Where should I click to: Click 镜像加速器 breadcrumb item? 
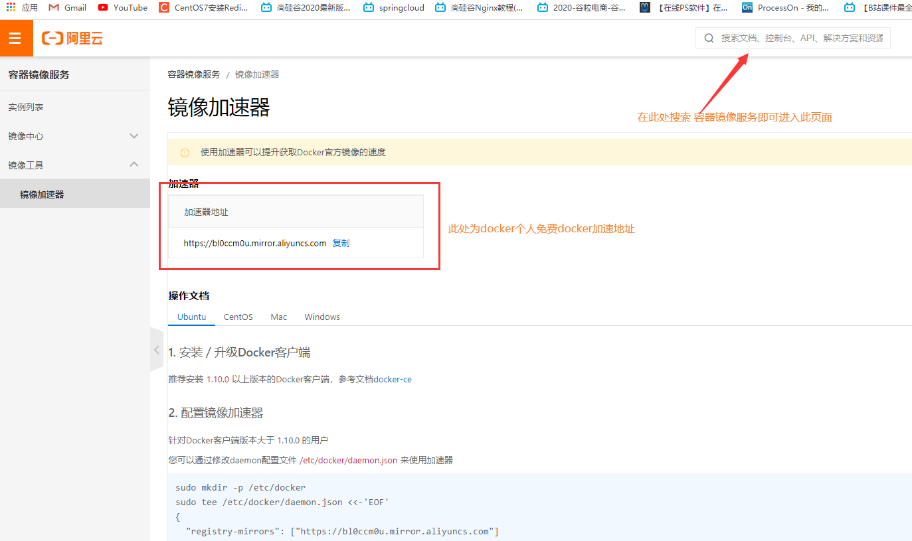tap(257, 74)
